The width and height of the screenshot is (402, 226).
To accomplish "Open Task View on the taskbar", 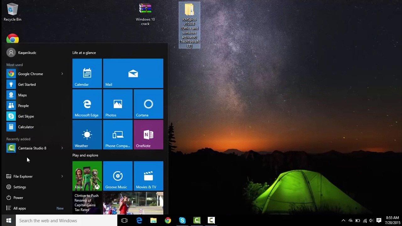I will tap(124, 220).
